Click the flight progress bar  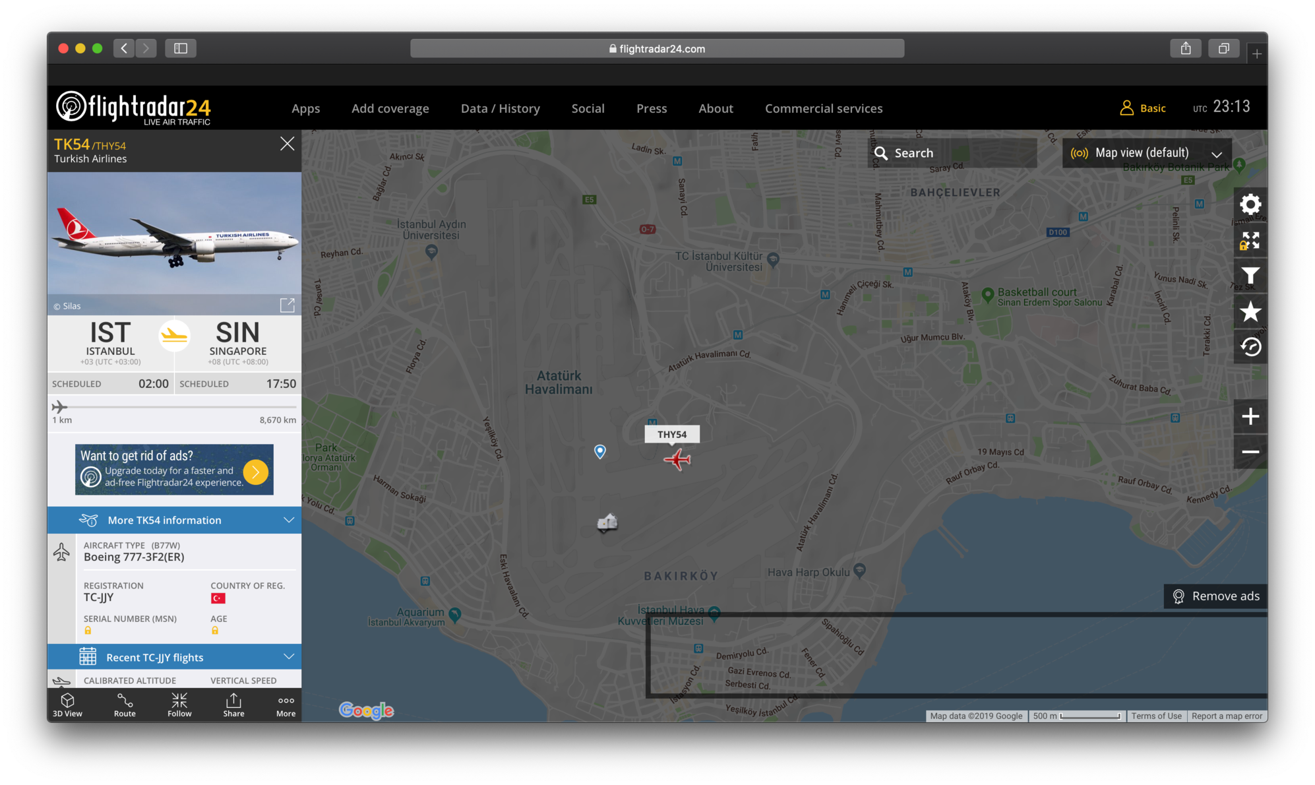pos(174,407)
